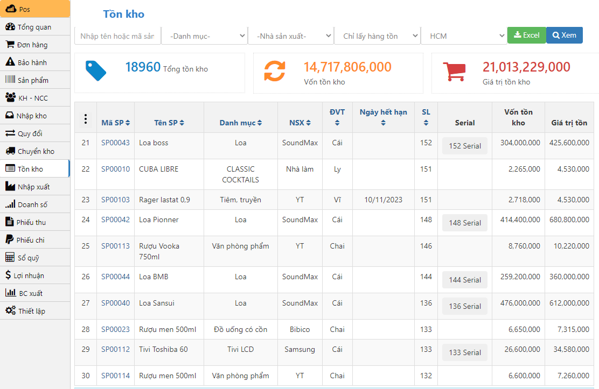Image resolution: width=599 pixels, height=389 pixels.
Task: Sort table by Mã SP column arrows
Action: pyautogui.click(x=128, y=123)
